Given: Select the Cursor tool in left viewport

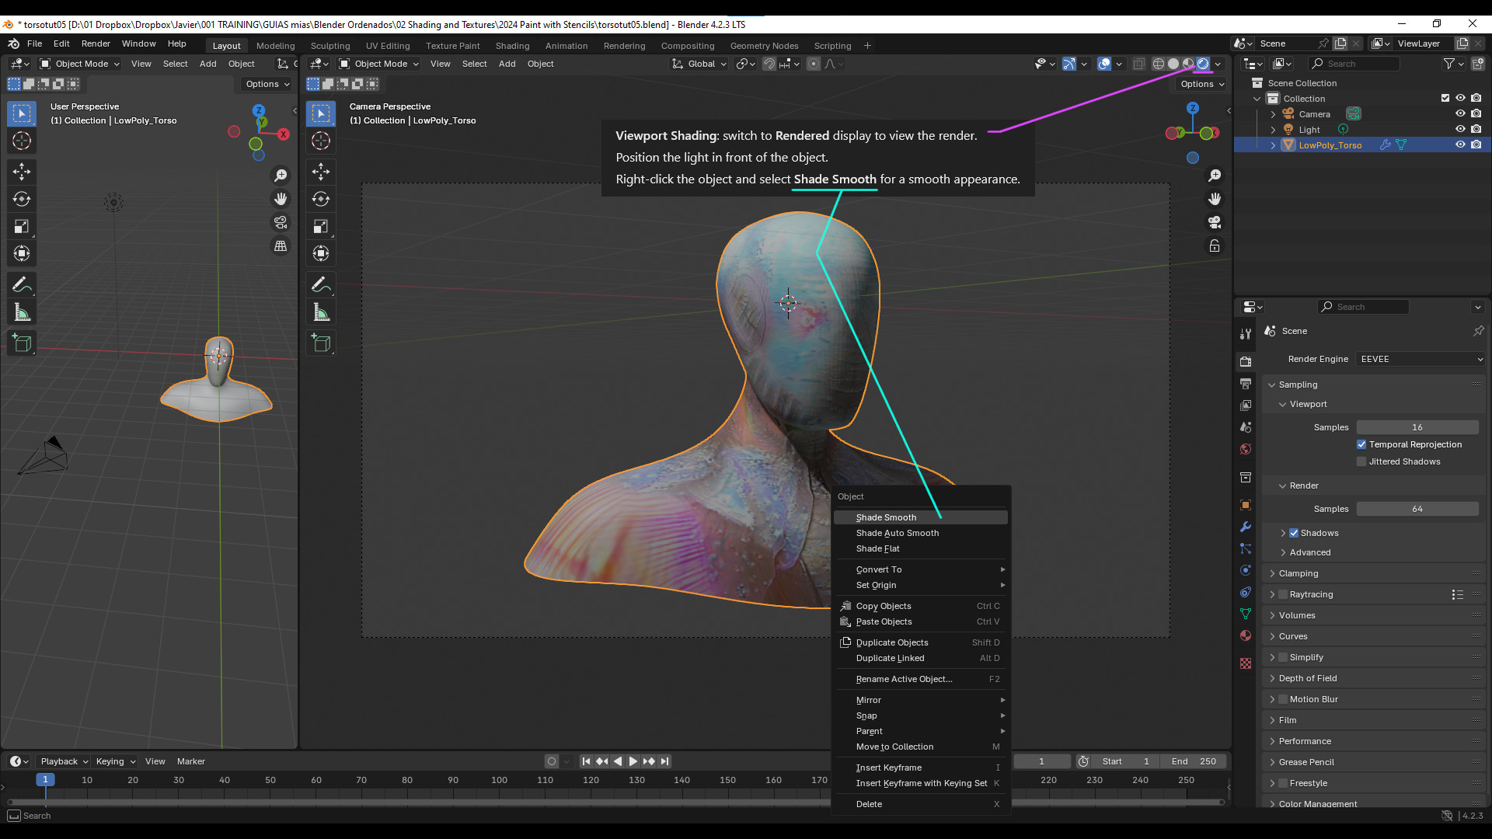Looking at the screenshot, I should (x=22, y=141).
